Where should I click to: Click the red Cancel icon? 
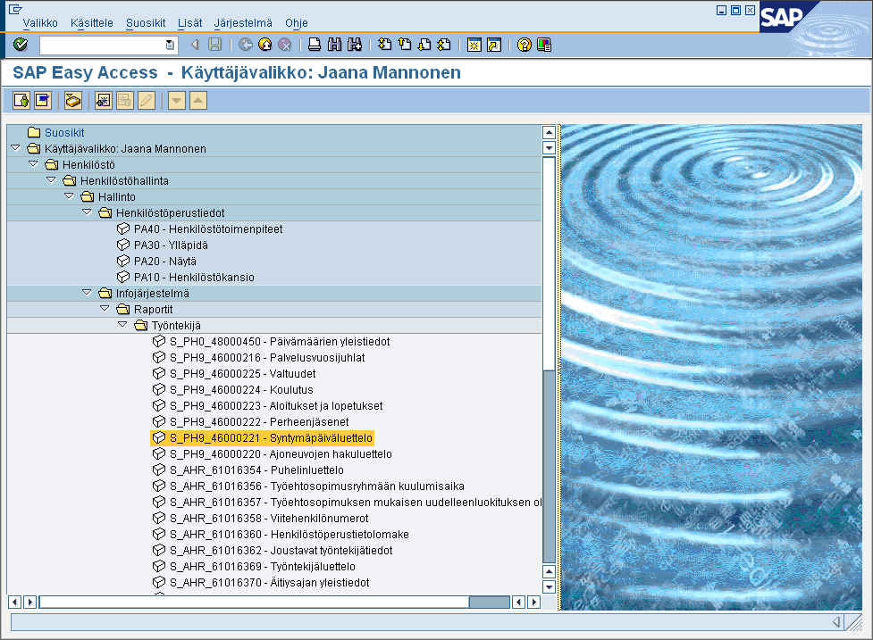click(x=284, y=45)
